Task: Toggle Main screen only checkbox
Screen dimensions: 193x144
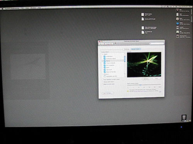Action: (103, 84)
